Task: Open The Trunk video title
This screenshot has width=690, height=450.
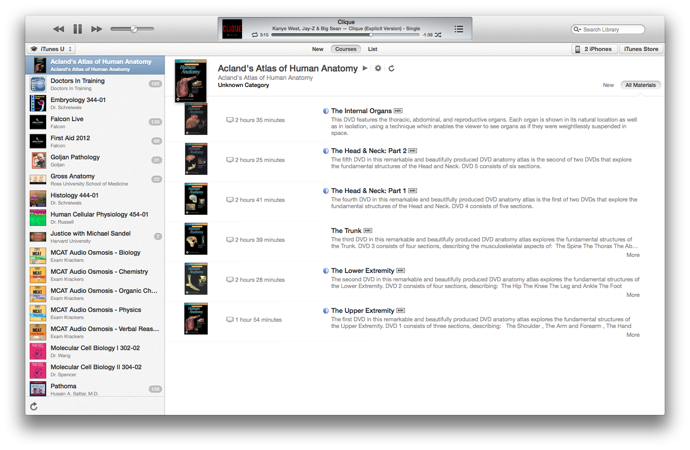Action: tap(346, 231)
